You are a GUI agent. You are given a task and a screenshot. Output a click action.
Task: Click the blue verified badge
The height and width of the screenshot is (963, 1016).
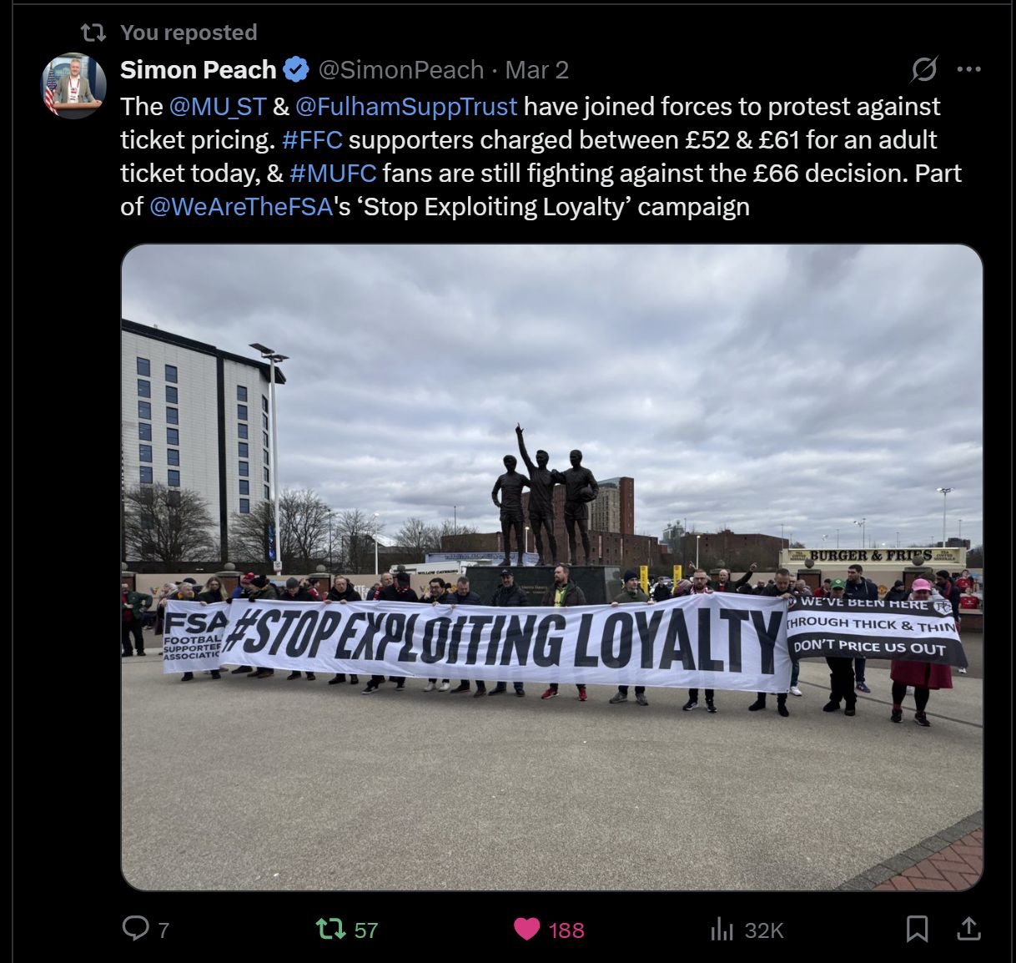[296, 69]
